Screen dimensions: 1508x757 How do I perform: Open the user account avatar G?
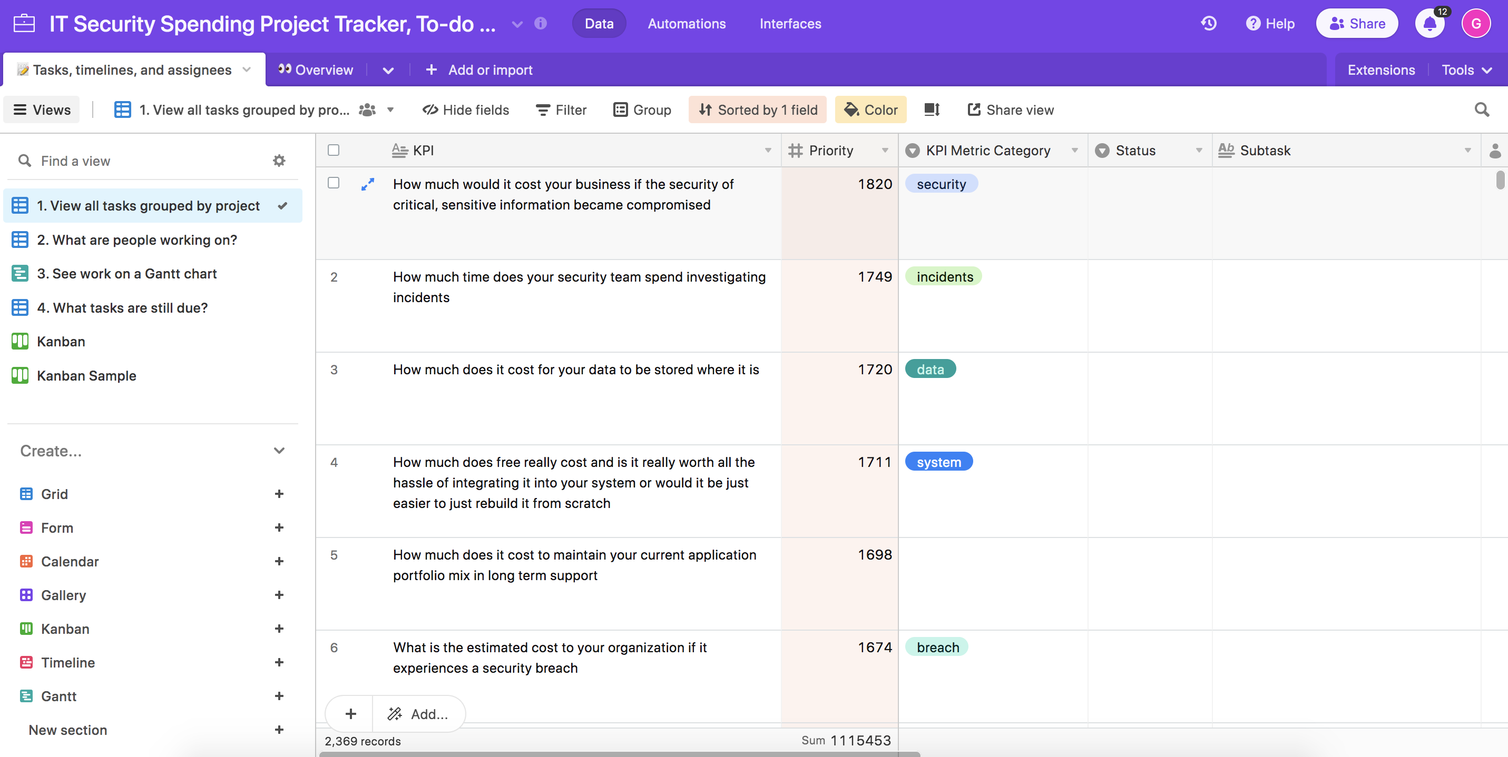click(1476, 24)
